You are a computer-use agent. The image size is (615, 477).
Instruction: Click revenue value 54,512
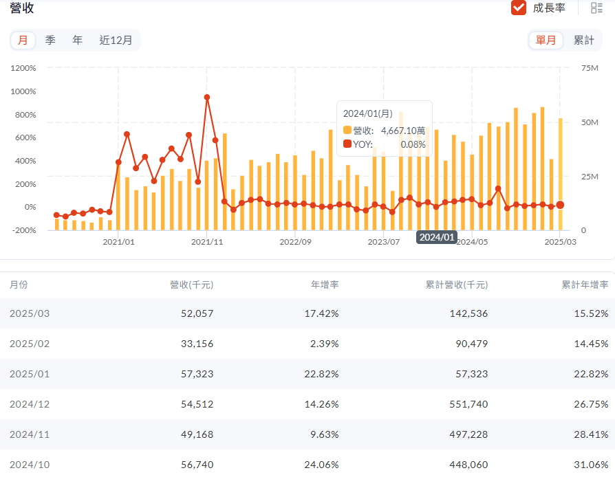click(197, 404)
